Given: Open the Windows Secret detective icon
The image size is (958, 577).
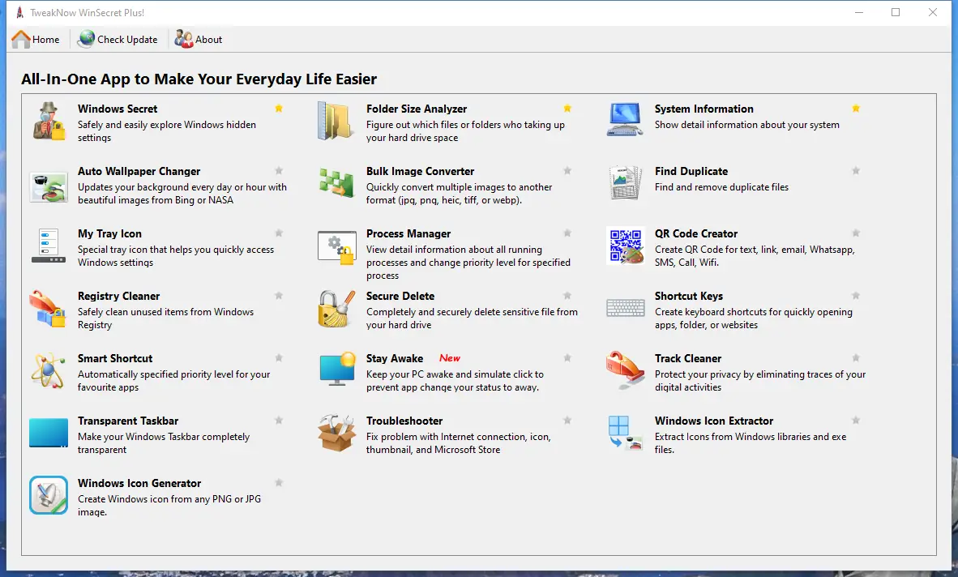Looking at the screenshot, I should coord(49,121).
